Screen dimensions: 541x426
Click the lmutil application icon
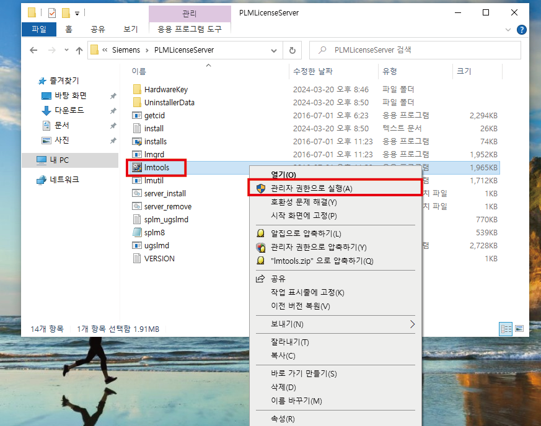pyautogui.click(x=137, y=181)
